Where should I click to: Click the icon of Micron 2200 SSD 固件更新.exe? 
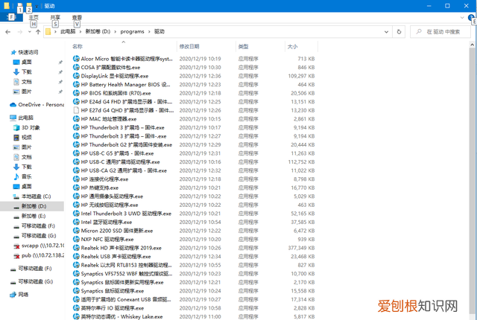tap(76, 231)
